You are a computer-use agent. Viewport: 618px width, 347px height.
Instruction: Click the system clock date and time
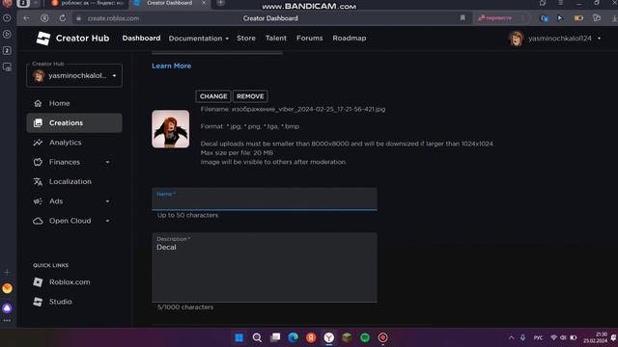click(596, 337)
